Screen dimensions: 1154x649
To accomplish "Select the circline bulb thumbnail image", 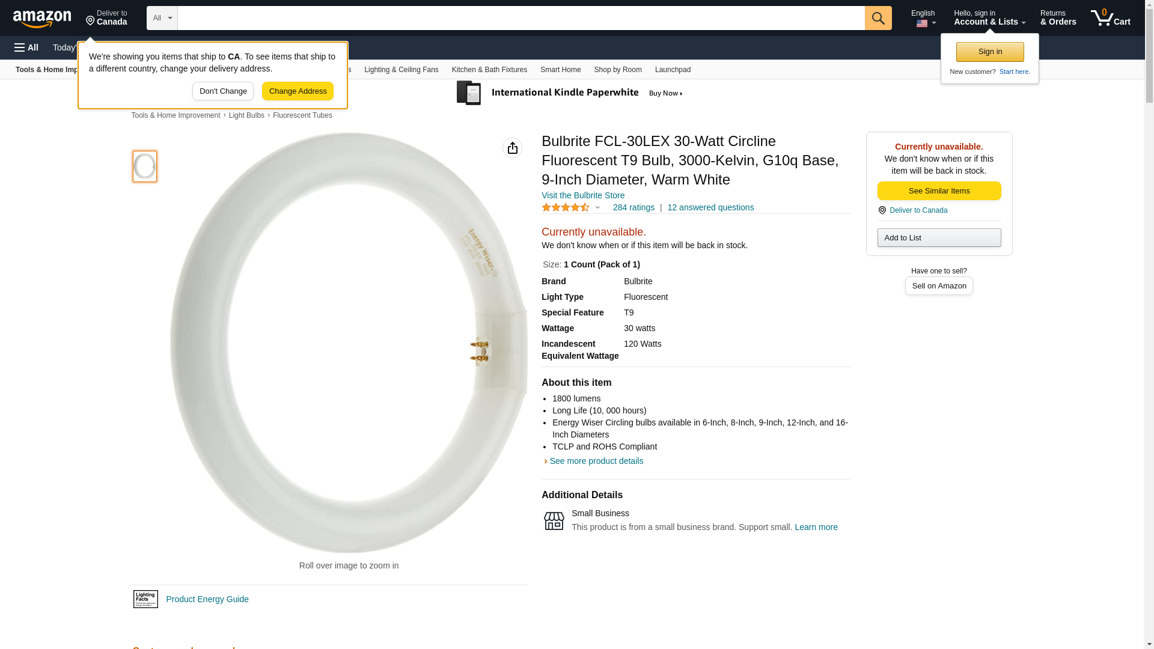I will 145,166.
